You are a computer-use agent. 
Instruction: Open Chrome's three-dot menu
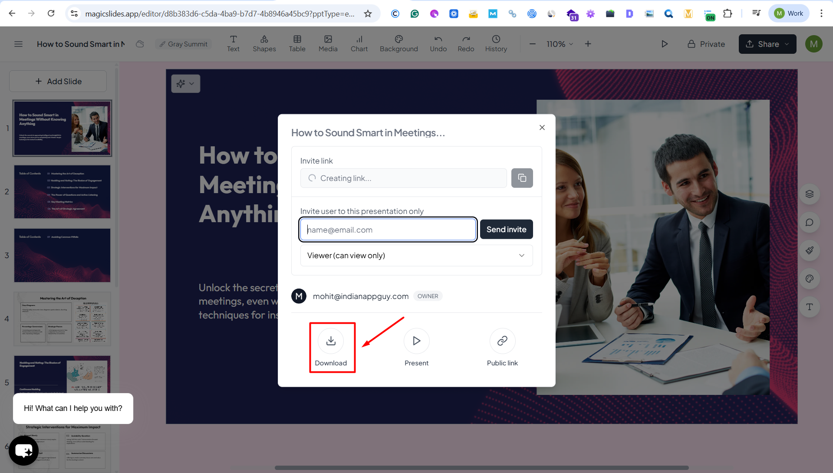point(821,13)
